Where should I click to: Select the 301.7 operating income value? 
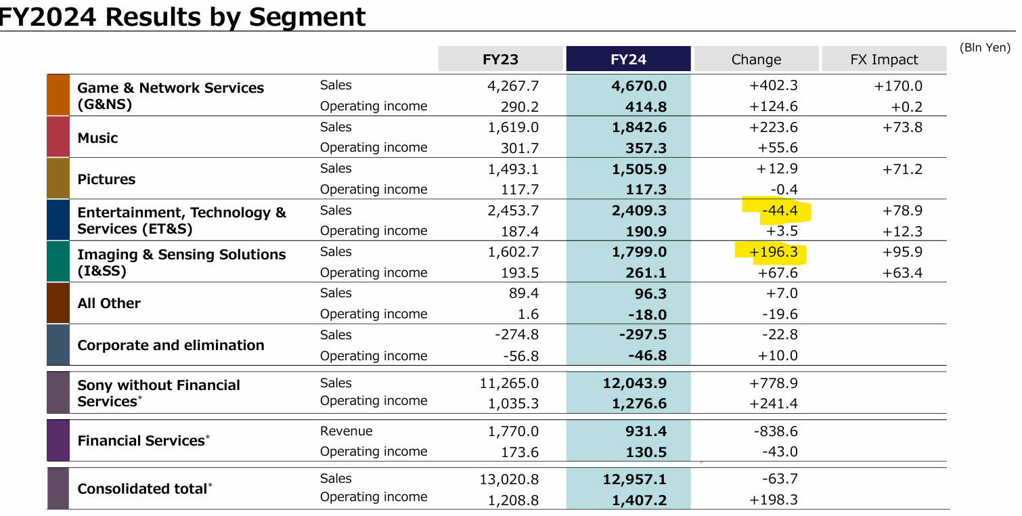pos(520,148)
